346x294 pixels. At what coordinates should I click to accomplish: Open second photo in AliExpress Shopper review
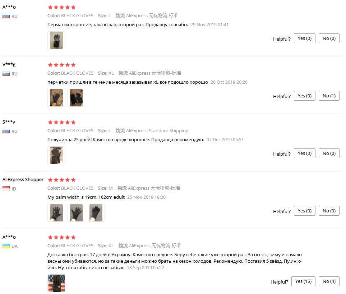[x=76, y=213]
